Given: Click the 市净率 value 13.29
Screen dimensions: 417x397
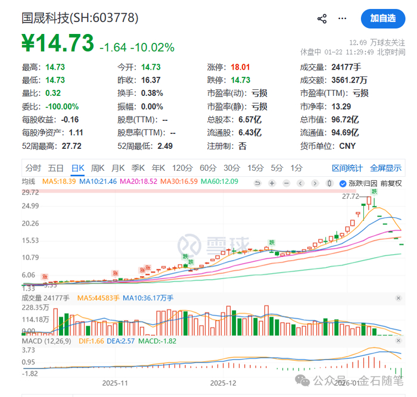Looking at the screenshot, I should [341, 107].
